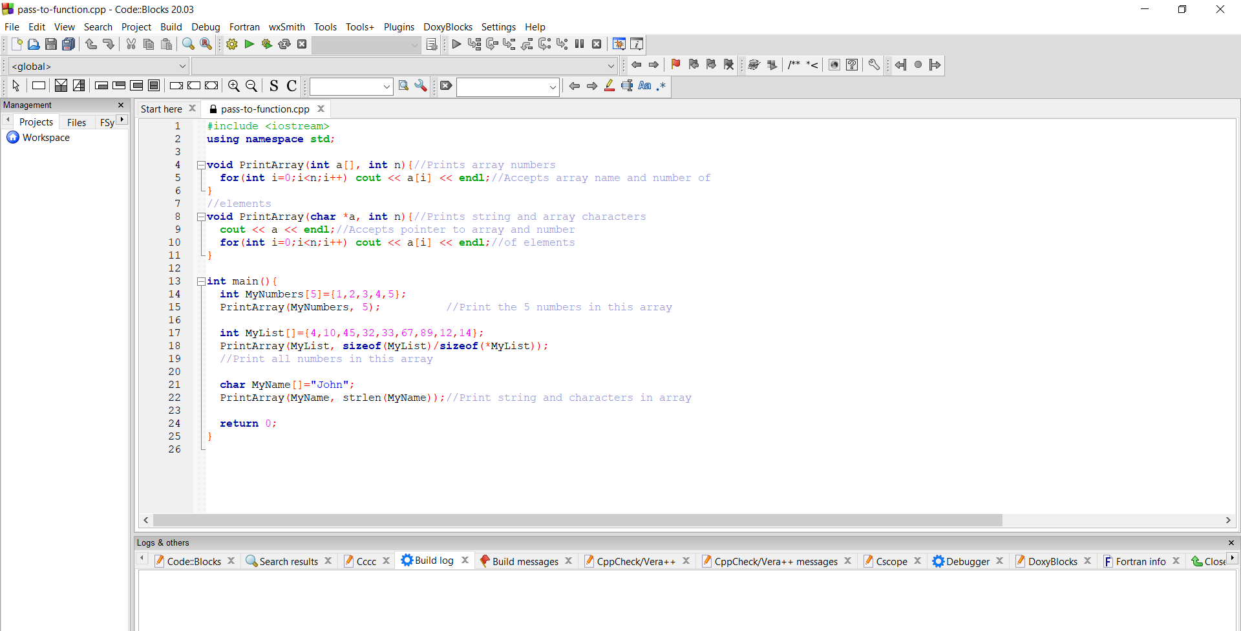The image size is (1241, 631).
Task: Toggle the C symbol in the editor toolbar
Action: (x=292, y=86)
